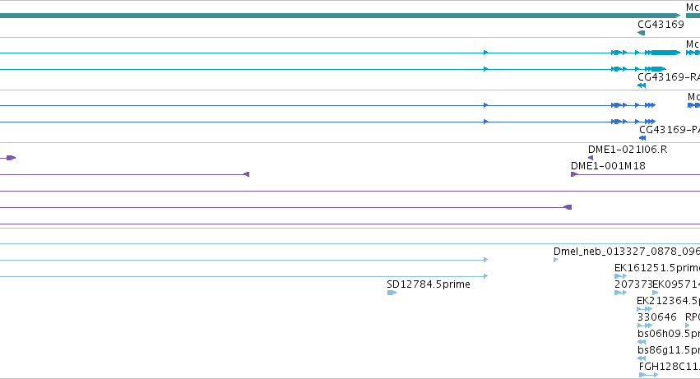Click the cyan arrow glyph under CG43169-RA
This screenshot has height=379, width=700.
[x=642, y=86]
